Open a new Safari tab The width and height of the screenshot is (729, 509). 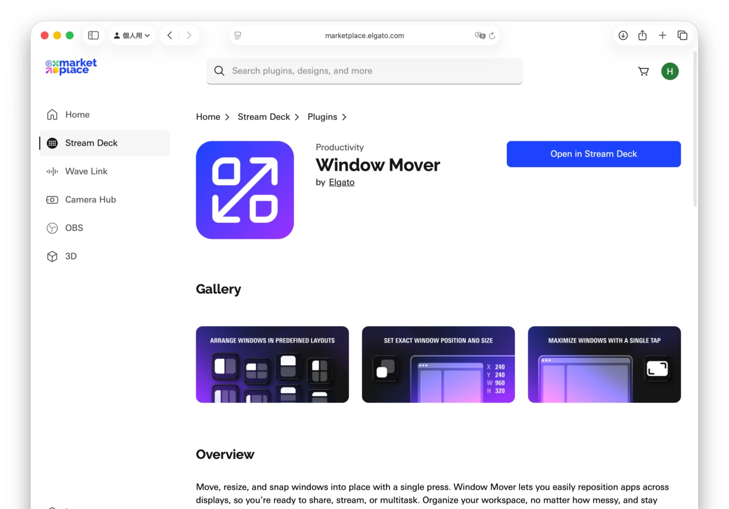coord(662,35)
